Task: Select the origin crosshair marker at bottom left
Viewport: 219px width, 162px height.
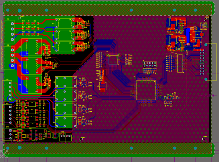Action: [x=4, y=153]
